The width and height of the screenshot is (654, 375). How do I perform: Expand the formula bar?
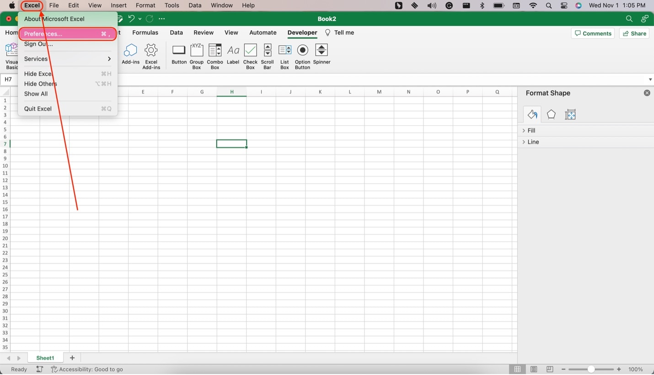pos(650,79)
